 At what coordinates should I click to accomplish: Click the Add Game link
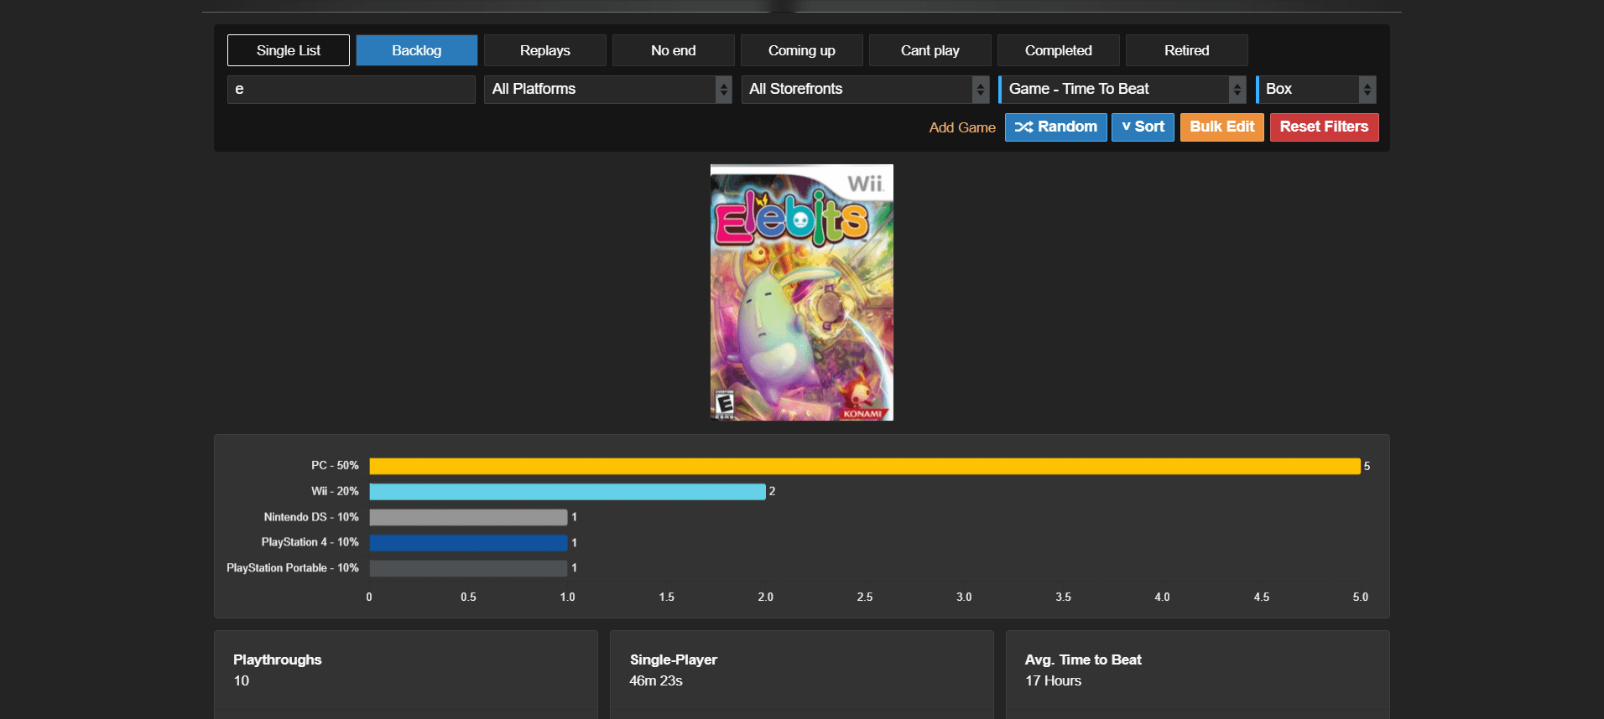[961, 127]
